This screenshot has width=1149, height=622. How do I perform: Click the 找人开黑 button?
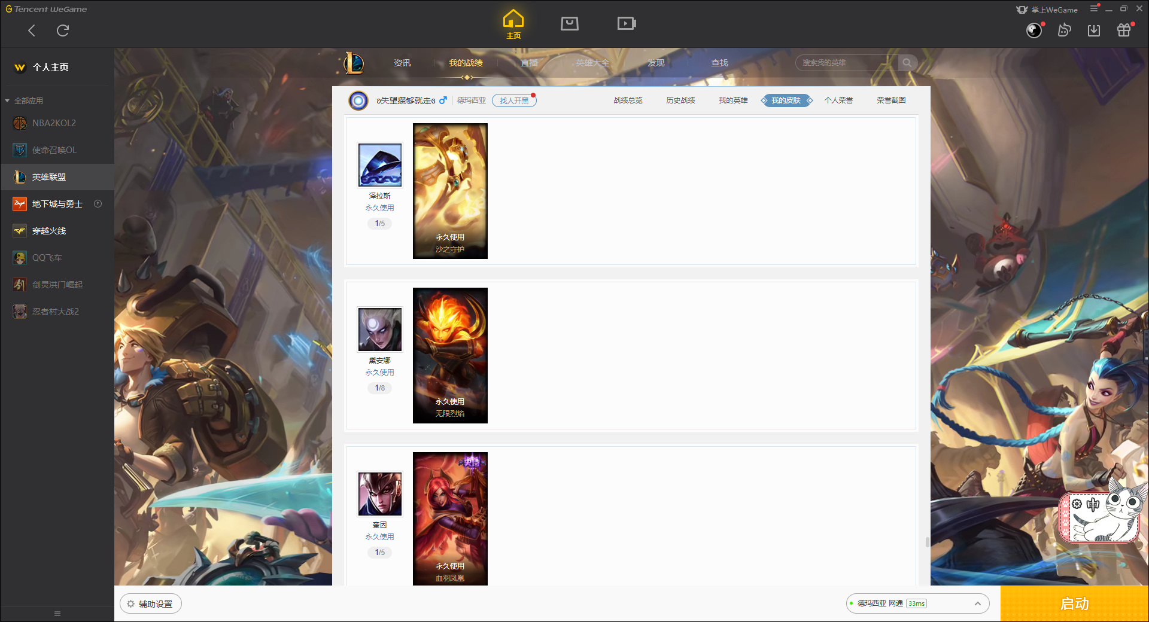(x=514, y=100)
